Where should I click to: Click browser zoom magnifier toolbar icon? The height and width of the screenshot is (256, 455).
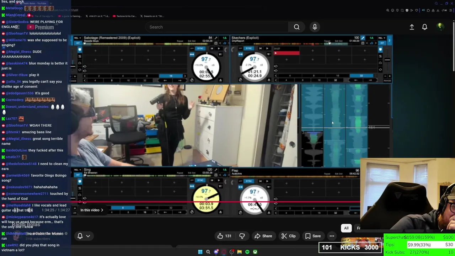click(x=388, y=10)
